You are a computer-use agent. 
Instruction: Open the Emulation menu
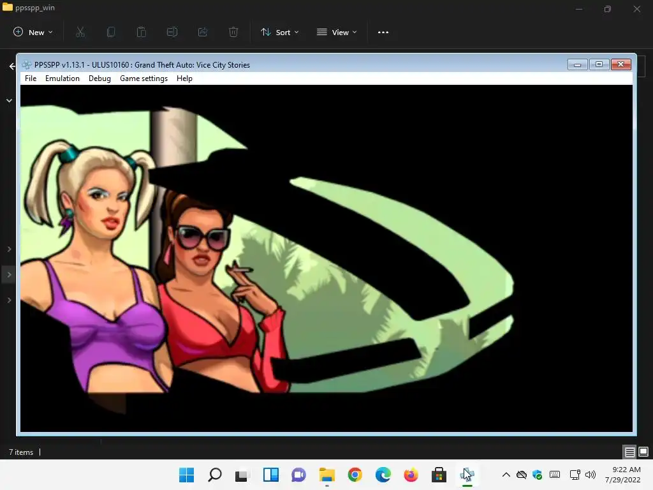point(62,78)
